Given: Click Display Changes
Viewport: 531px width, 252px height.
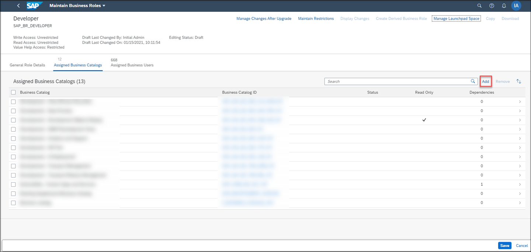Looking at the screenshot, I should pos(355,18).
